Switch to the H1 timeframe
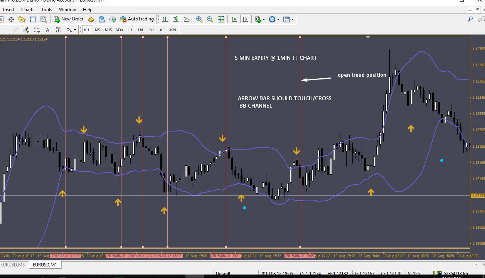The width and height of the screenshot is (485, 278). point(130,30)
